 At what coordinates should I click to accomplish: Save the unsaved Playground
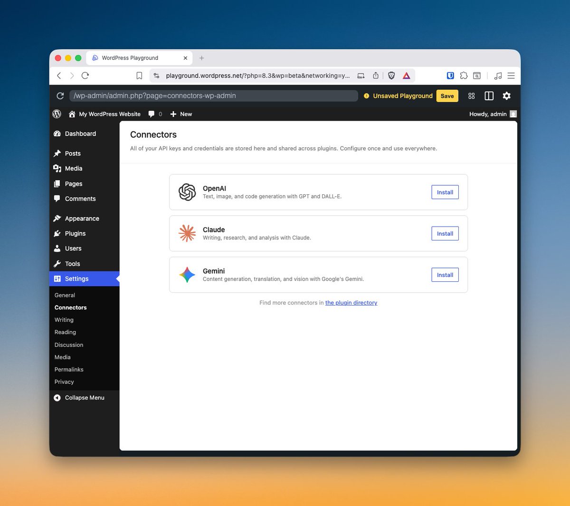pos(447,96)
